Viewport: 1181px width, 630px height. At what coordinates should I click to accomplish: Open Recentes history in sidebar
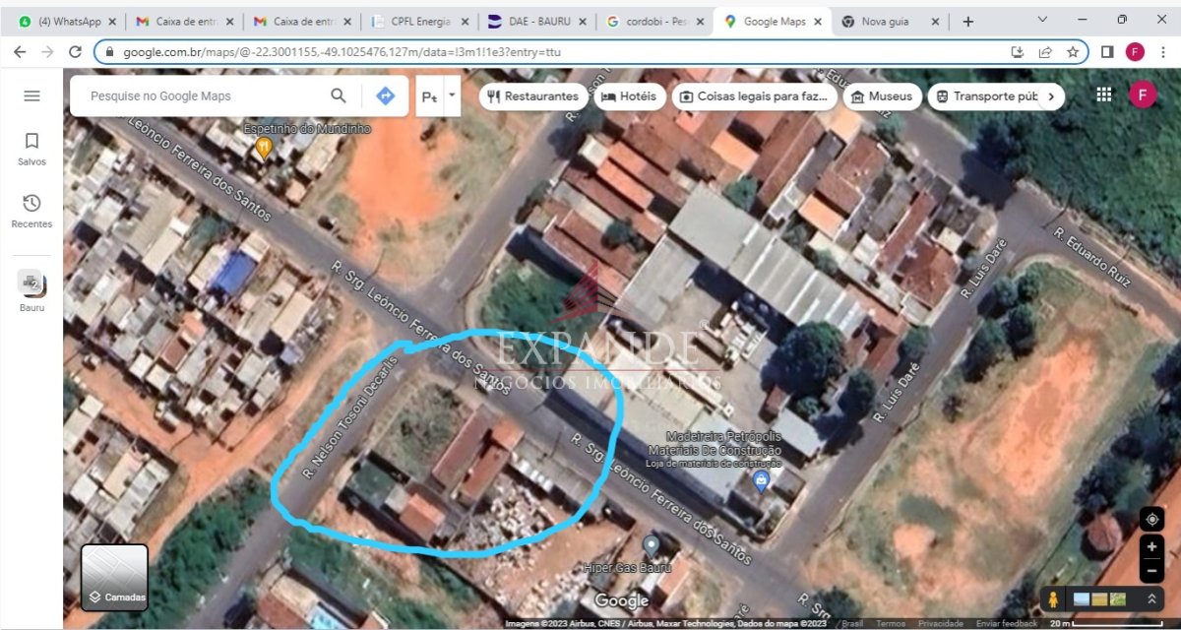[x=31, y=211]
